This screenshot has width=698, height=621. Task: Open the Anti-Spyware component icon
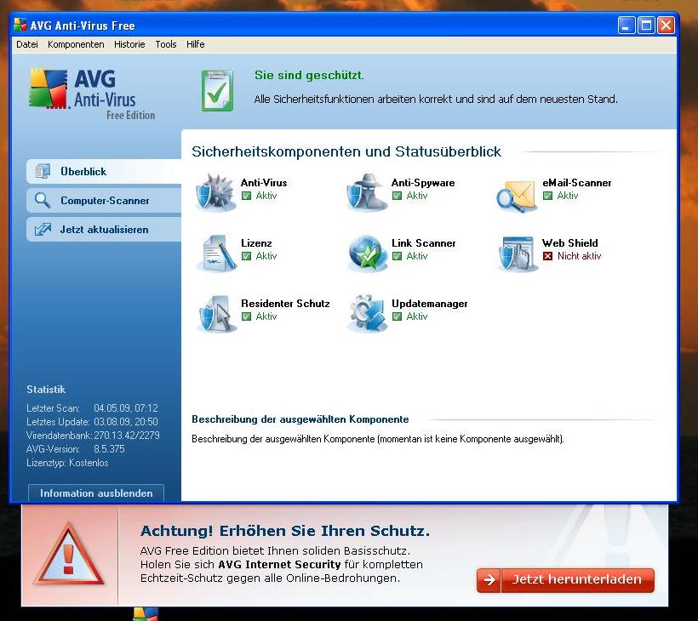pyautogui.click(x=367, y=192)
